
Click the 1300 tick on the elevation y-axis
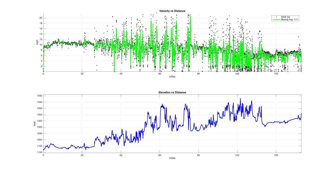[38, 127]
